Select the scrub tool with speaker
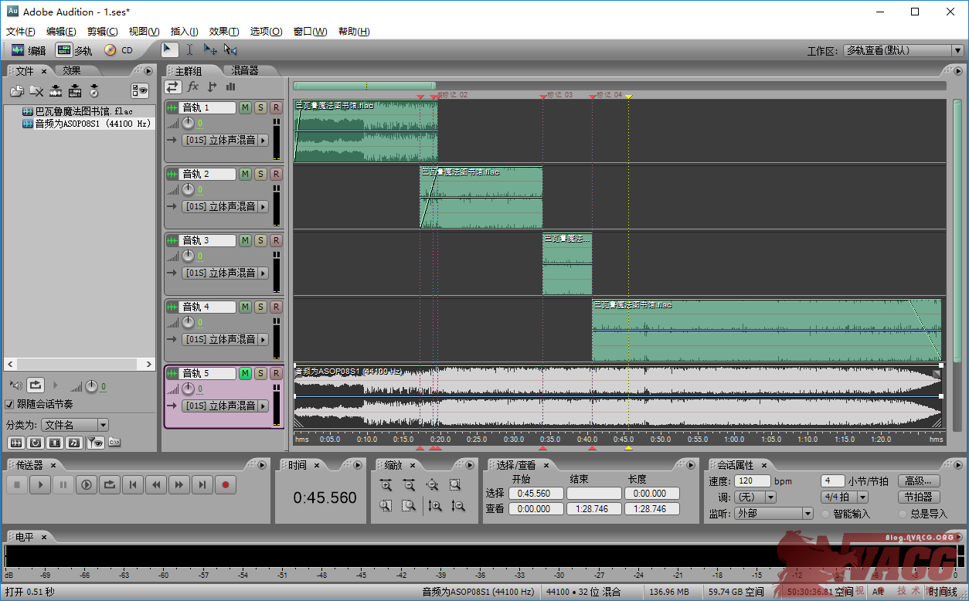The width and height of the screenshot is (969, 601). pos(230,49)
